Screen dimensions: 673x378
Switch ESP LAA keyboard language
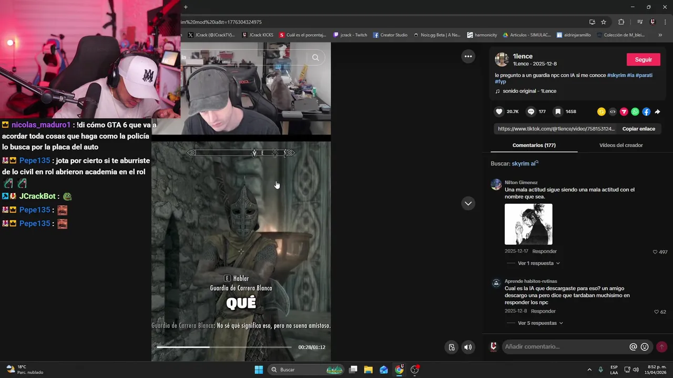[x=614, y=370]
